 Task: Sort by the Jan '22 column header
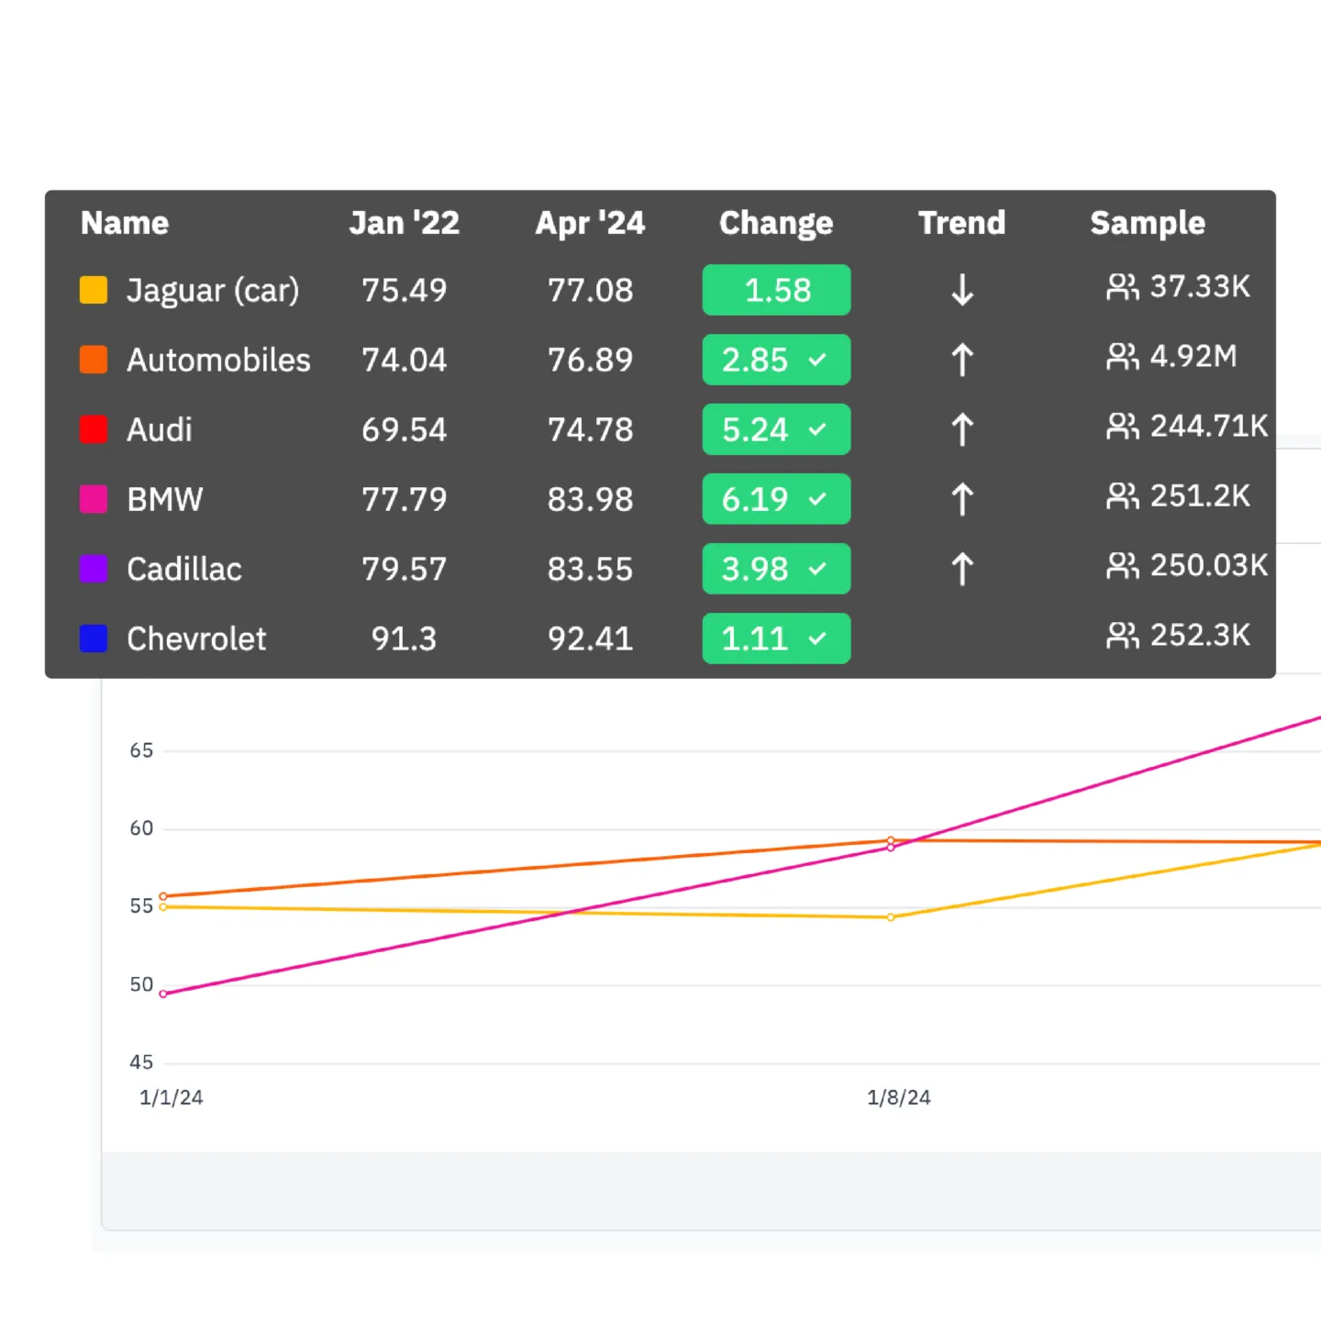click(x=405, y=223)
